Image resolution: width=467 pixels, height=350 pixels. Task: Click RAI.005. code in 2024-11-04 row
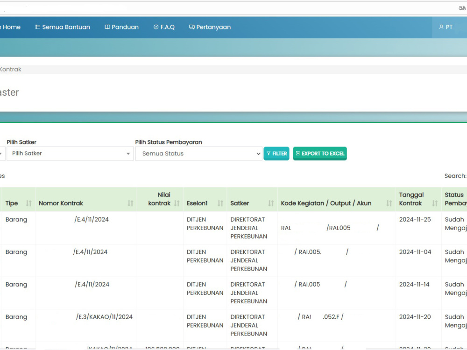click(310, 252)
